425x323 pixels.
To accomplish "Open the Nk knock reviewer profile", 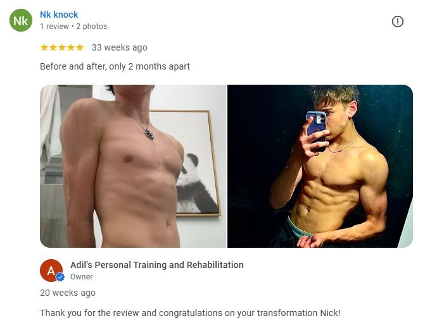I will (59, 15).
